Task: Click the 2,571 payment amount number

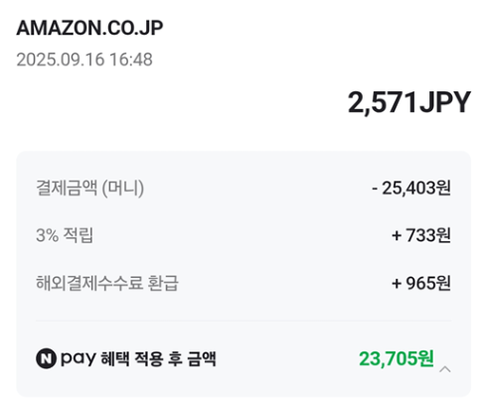Action: (x=383, y=103)
